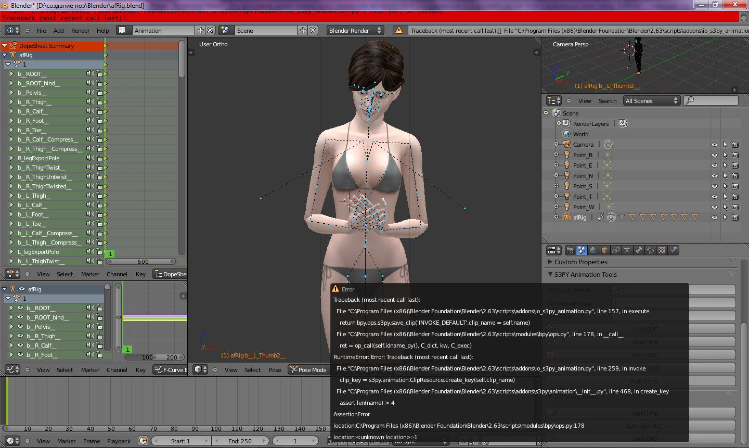Expand b__R_Calf__ channel in dope sheet
Image resolution: width=749 pixels, height=448 pixels.
click(x=11, y=111)
